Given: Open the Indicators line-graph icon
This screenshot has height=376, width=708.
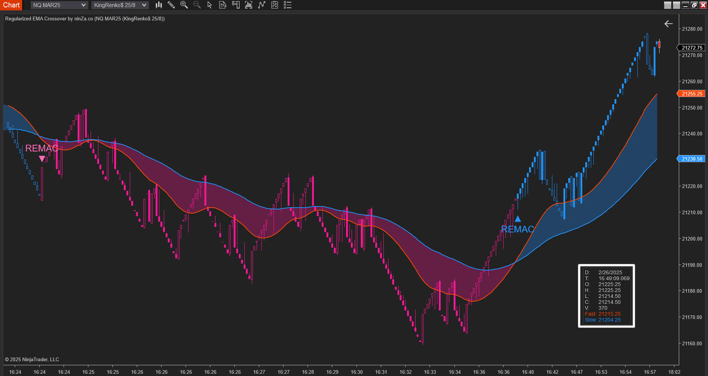Looking at the screenshot, I should 261,5.
